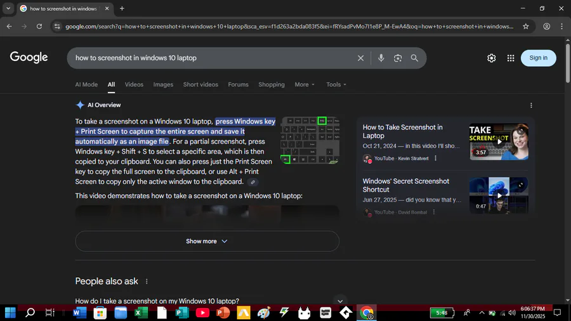This screenshot has height=321, width=571.
Task: Open more options for David Bombal video
Action: (434, 212)
